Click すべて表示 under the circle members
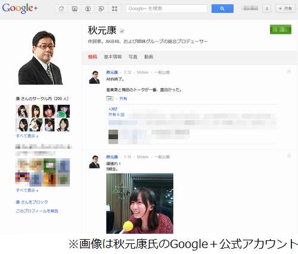 click(27, 136)
